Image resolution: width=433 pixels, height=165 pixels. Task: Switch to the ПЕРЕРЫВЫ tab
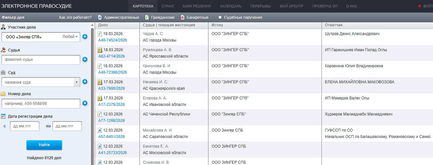pos(261,6)
